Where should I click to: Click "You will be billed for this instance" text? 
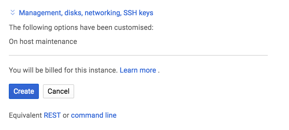[x=63, y=70]
